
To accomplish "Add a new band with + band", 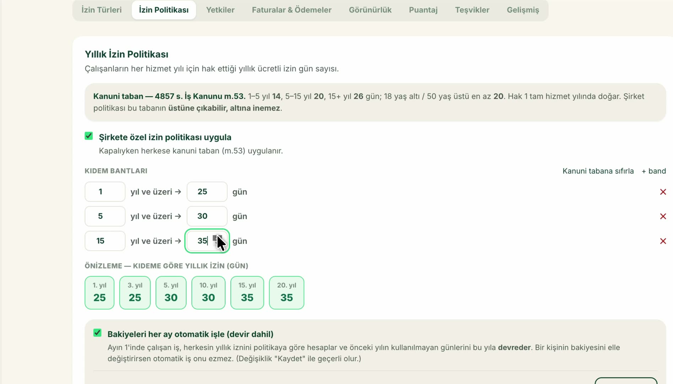I will pyautogui.click(x=654, y=171).
